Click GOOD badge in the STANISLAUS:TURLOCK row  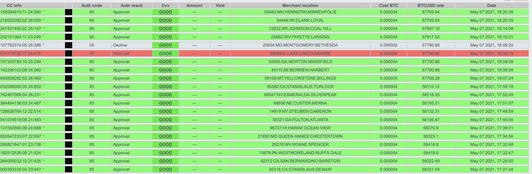point(165,86)
